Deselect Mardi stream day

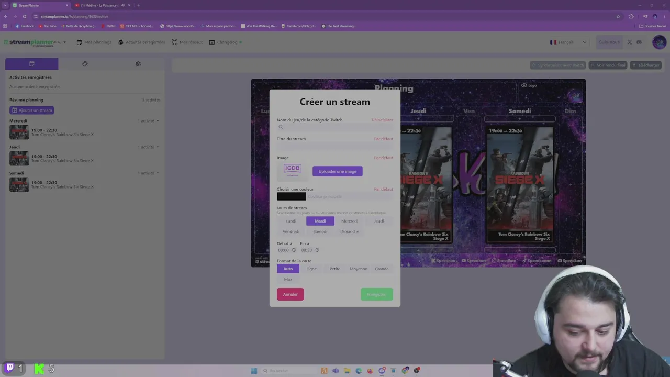[320, 221]
